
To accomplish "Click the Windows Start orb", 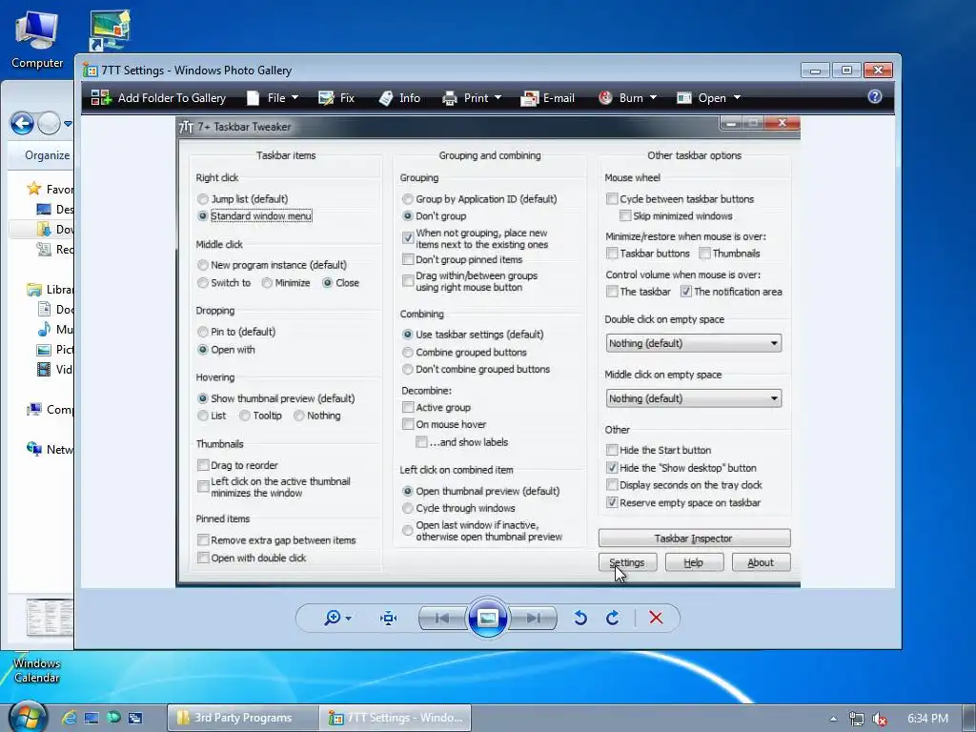I will (28, 717).
